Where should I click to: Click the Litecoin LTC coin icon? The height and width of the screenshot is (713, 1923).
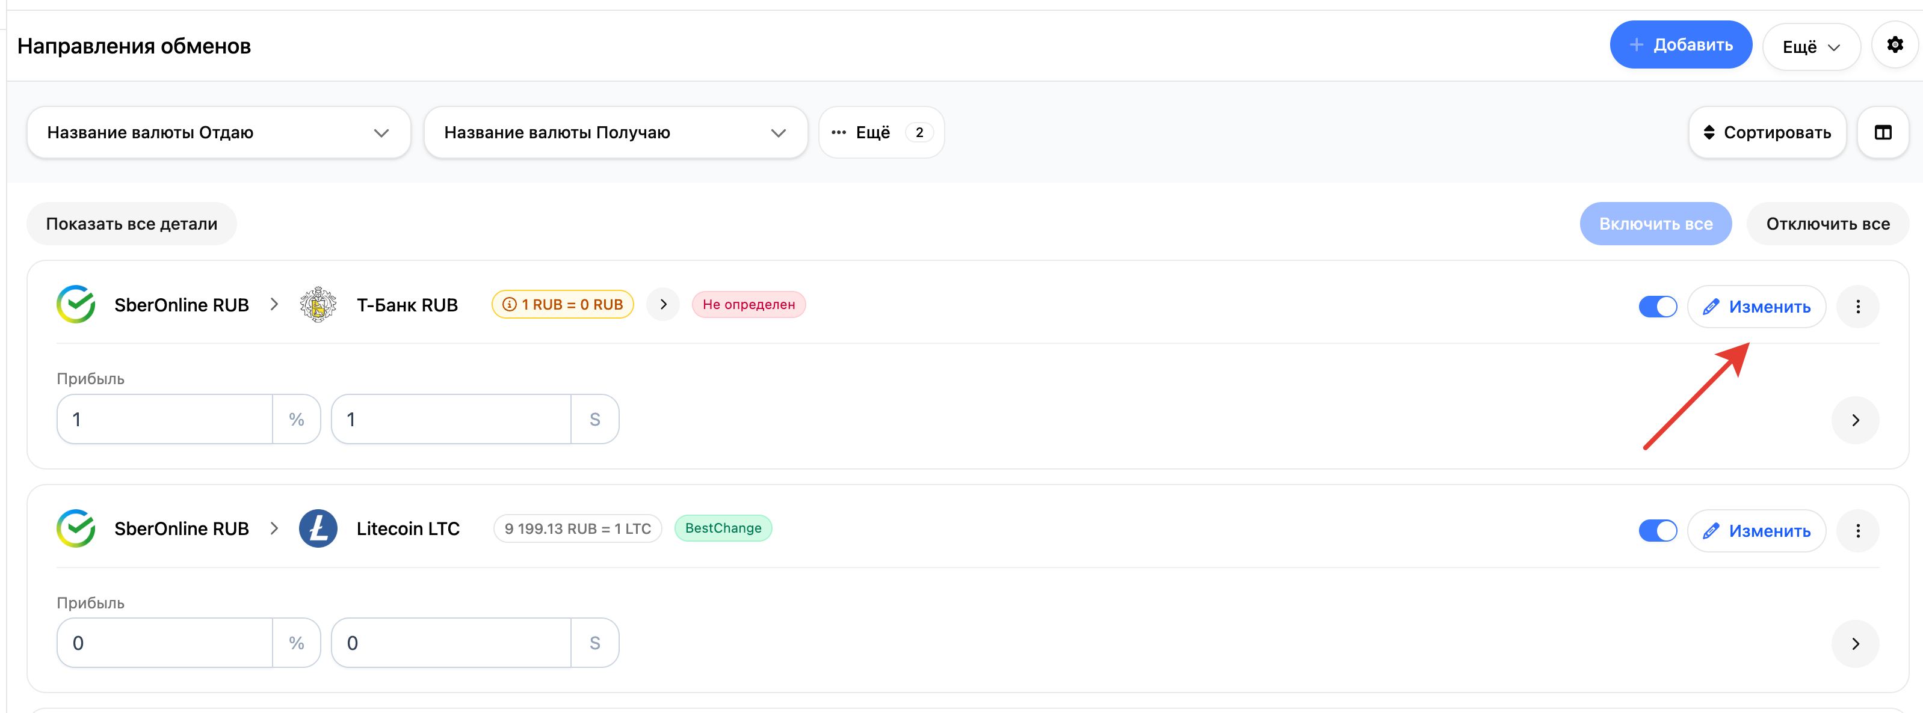click(x=318, y=529)
